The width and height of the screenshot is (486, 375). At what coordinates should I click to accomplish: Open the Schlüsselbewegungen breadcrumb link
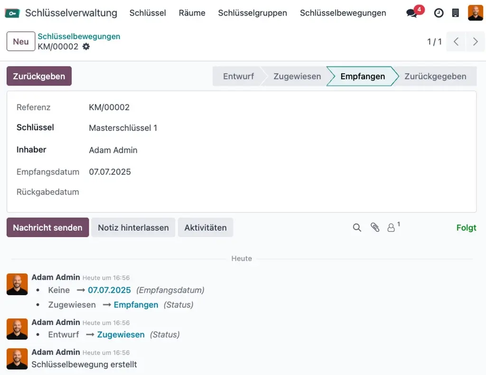pyautogui.click(x=79, y=36)
